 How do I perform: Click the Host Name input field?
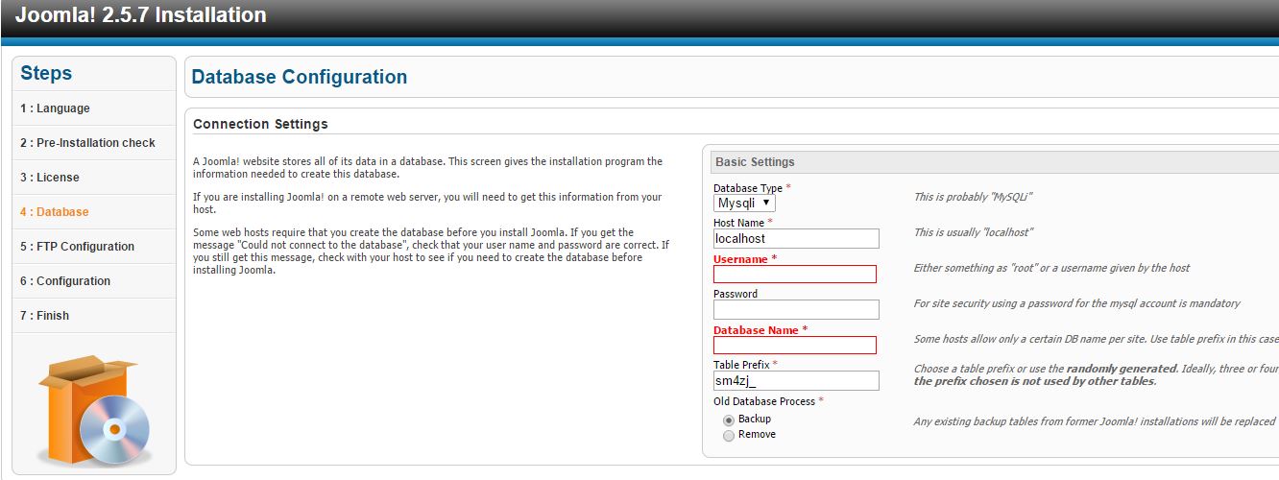click(x=796, y=238)
